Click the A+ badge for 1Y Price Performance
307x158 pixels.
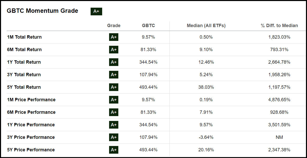pos(114,125)
